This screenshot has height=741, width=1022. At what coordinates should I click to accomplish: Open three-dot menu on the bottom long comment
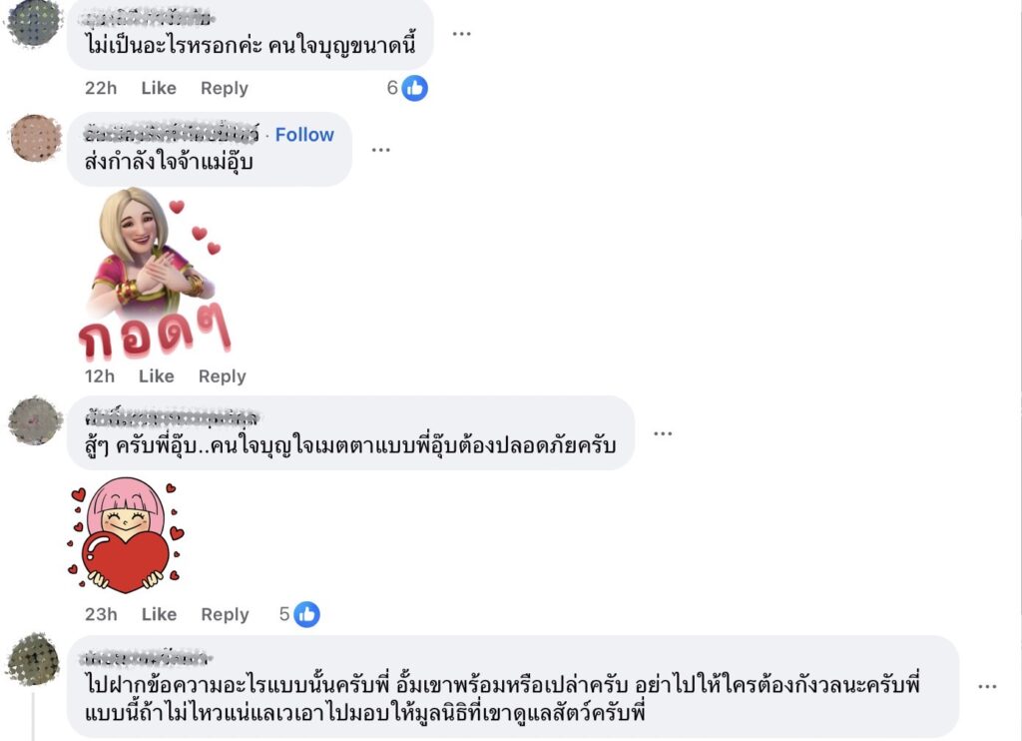pyautogui.click(x=987, y=686)
